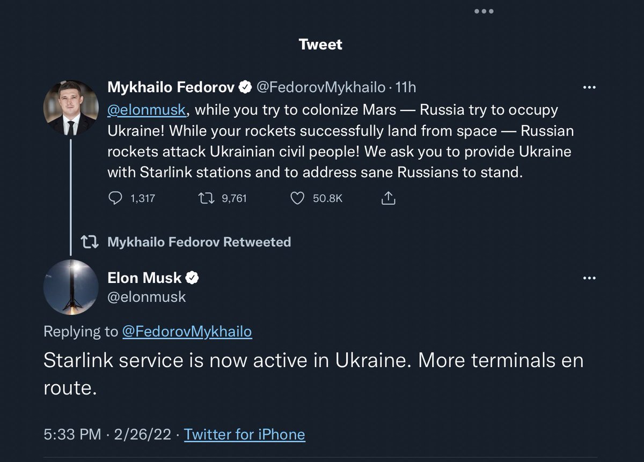Click the Mykhailo Fedorov display name
644x462 pixels.
171,86
